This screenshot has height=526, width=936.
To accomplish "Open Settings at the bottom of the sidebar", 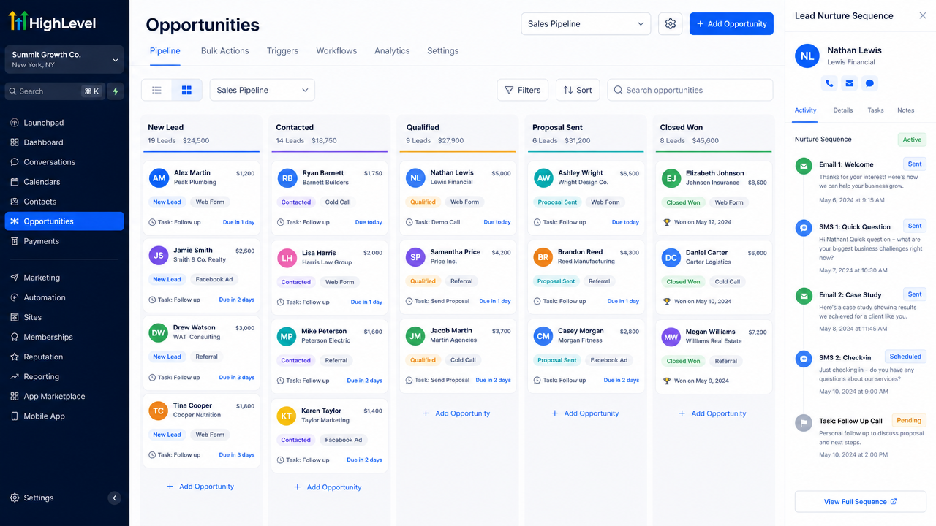I will pyautogui.click(x=39, y=498).
